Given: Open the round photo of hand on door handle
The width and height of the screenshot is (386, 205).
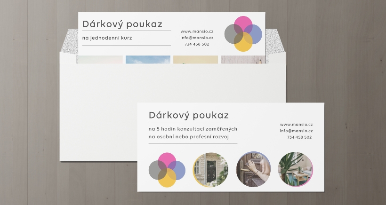Looking at the screenshot, I should pos(253,169).
